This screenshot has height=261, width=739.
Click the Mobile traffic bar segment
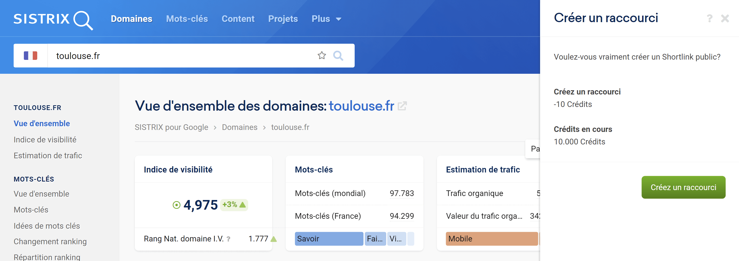click(x=491, y=239)
